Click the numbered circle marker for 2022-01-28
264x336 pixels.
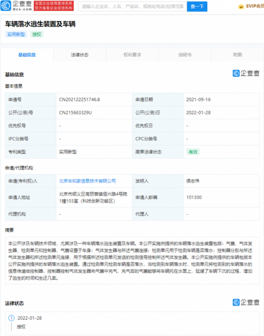tap(12, 318)
